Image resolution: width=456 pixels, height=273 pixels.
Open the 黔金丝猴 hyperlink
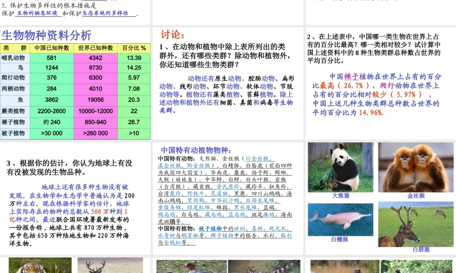pyautogui.click(x=199, y=166)
